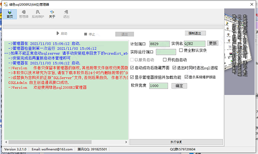Focus the 软件宽度 field showing 1000
258x154 pixels.
tap(158, 86)
